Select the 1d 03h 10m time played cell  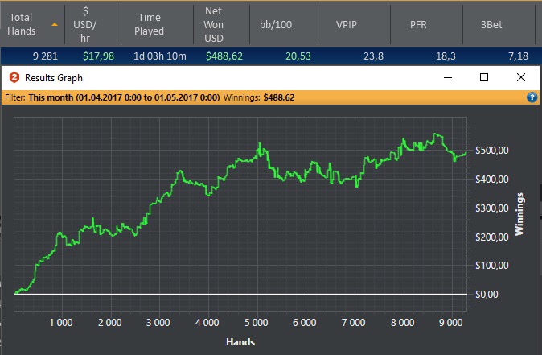tap(160, 56)
